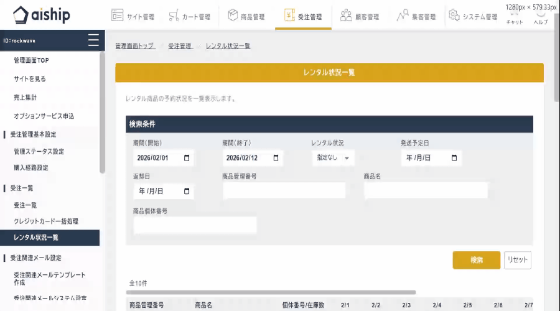The height and width of the screenshot is (311, 560).
Task: Open calendar picker for 期間(開始)
Action: pos(187,158)
